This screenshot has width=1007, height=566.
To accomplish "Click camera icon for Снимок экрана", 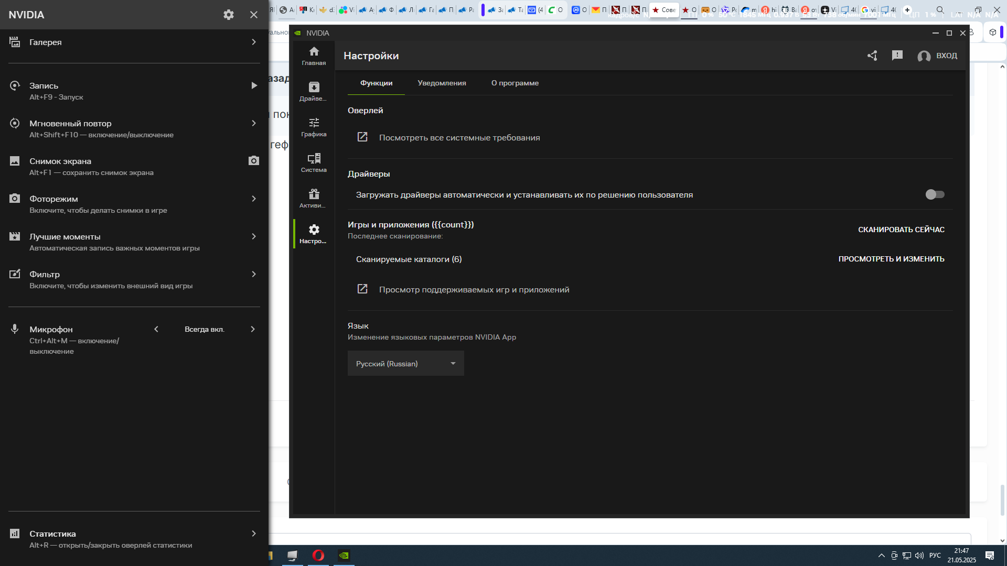I will [254, 161].
